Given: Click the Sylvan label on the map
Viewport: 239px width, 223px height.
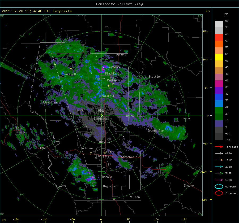Looking at the screenshot, I should (101, 78).
